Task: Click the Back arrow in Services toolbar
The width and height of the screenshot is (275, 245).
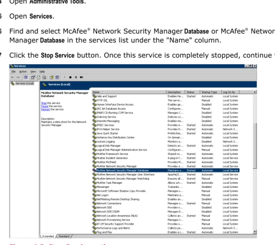Action: [x=13, y=77]
